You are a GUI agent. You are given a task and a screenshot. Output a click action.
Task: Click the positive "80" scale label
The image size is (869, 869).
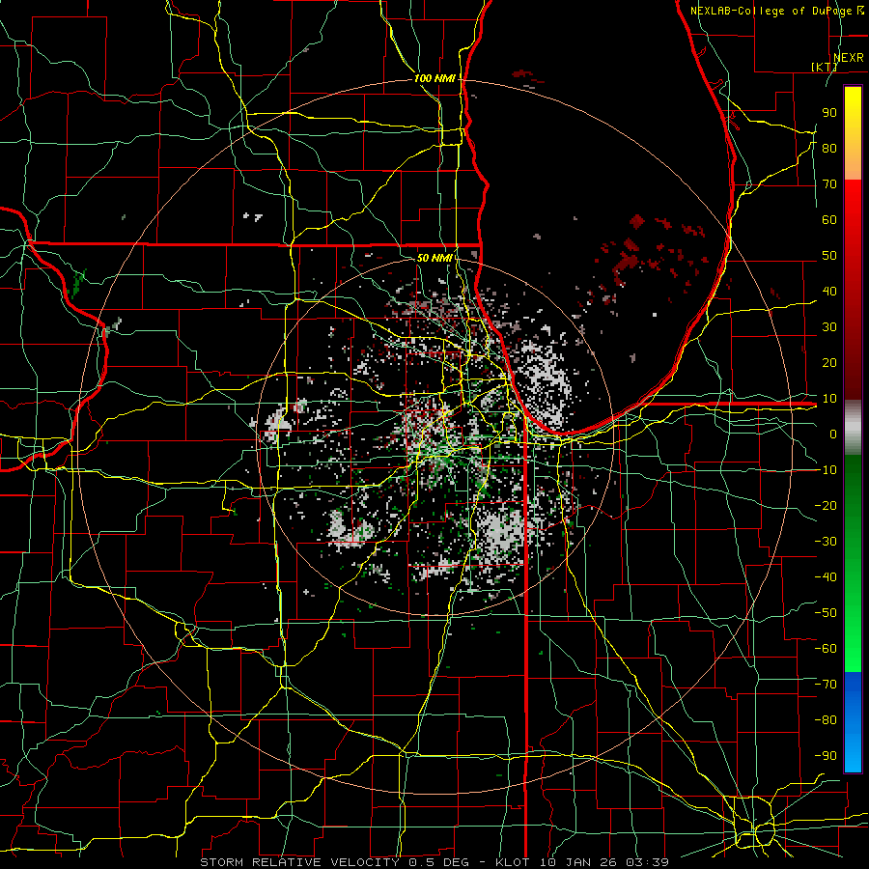[829, 148]
